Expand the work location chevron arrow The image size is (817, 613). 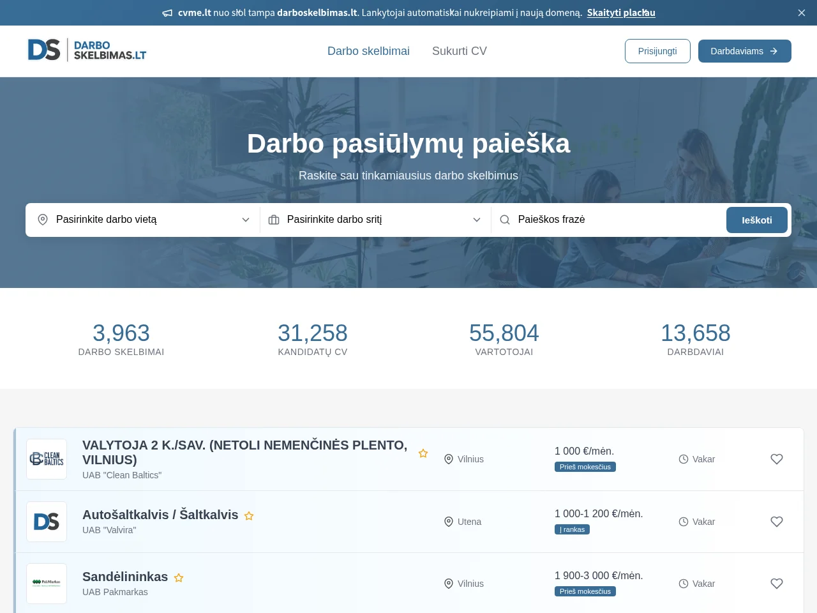coord(246,220)
